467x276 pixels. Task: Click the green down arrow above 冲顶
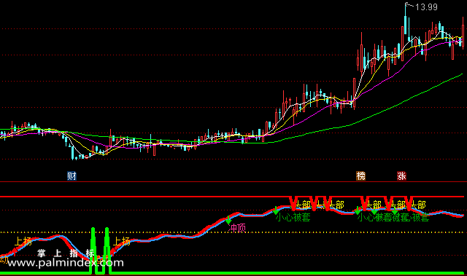228,220
